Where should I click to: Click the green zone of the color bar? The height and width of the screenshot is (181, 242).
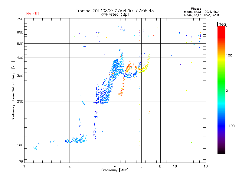pyautogui.click(x=221, y=81)
